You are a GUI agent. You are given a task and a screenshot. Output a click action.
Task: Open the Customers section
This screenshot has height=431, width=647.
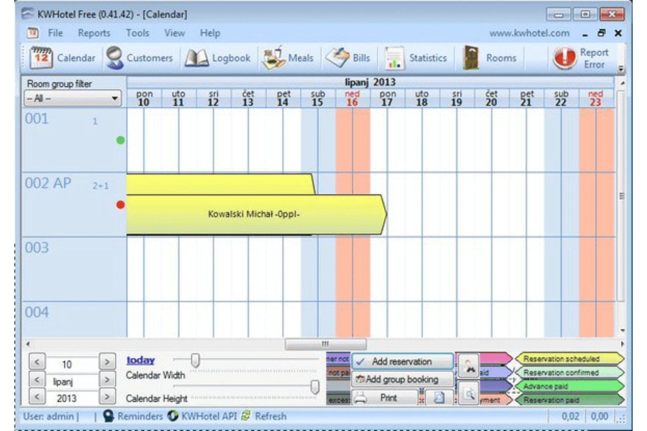point(139,58)
